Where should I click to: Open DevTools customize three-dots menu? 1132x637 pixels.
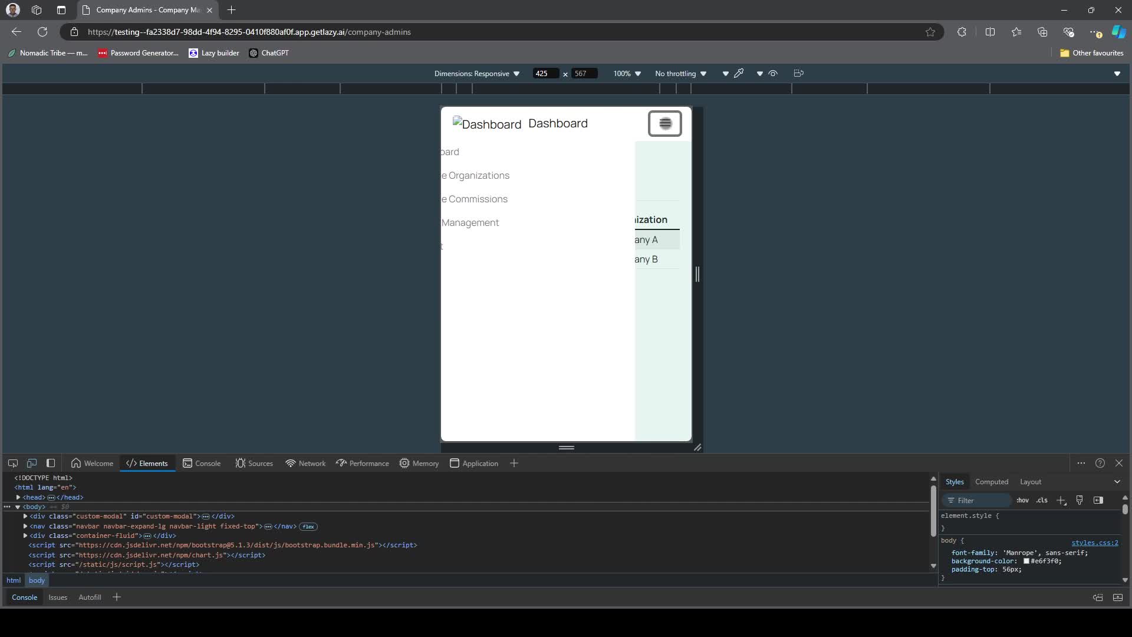tap(1081, 464)
